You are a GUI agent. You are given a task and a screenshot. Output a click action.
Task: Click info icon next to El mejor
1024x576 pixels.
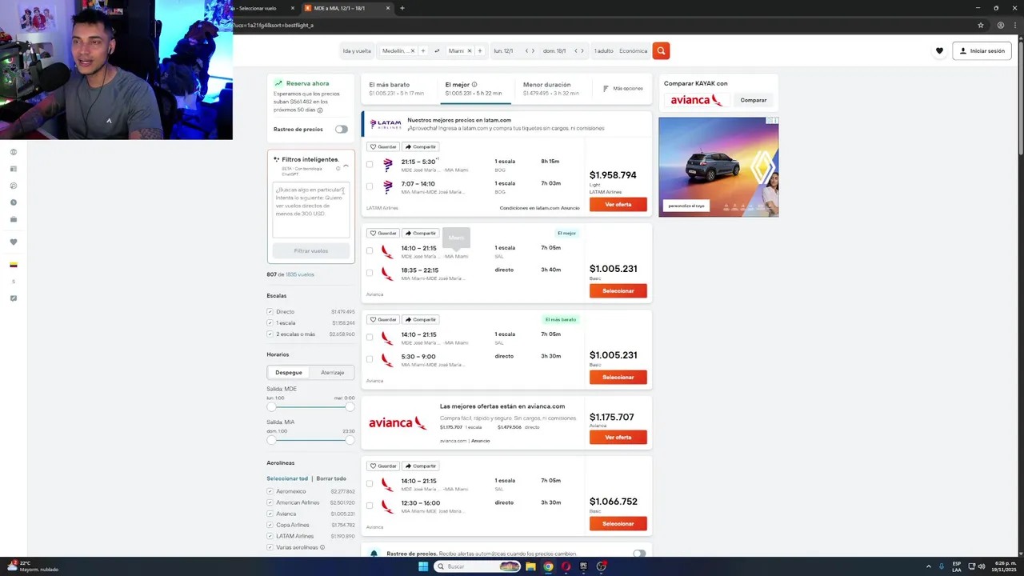[x=474, y=84]
